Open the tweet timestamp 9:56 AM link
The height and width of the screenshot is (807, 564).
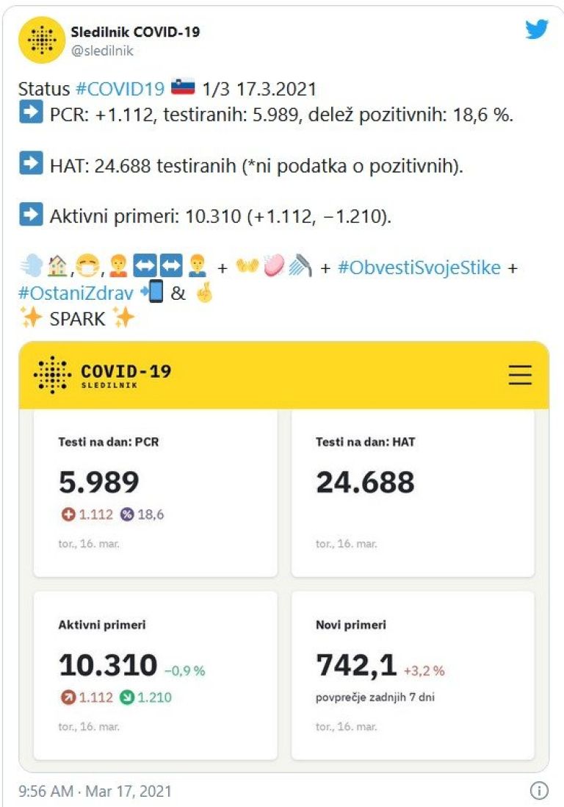[x=46, y=792]
